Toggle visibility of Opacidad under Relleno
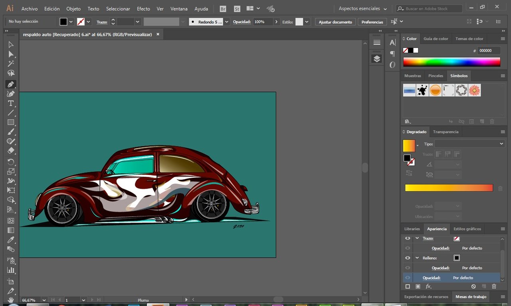Screen dimensions: 511x306 (x=408, y=268)
